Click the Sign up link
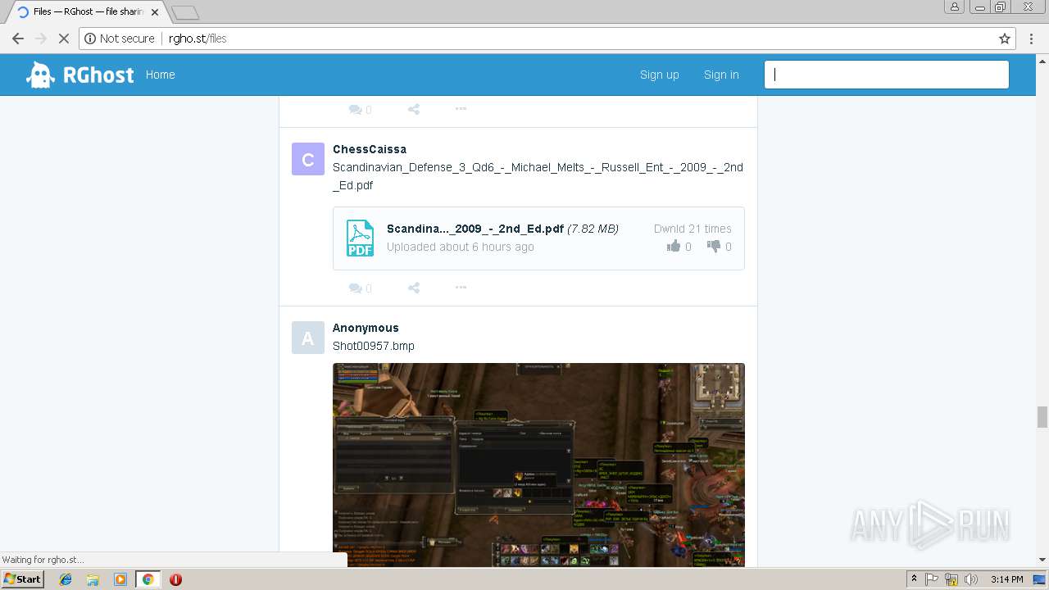Screen dimensions: 1049x590 coord(659,75)
